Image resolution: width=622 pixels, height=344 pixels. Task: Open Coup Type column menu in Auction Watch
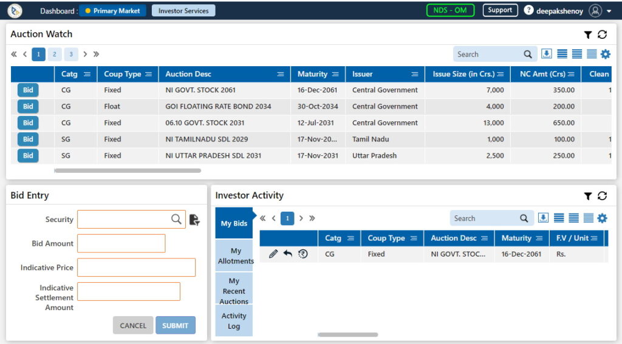coord(146,74)
